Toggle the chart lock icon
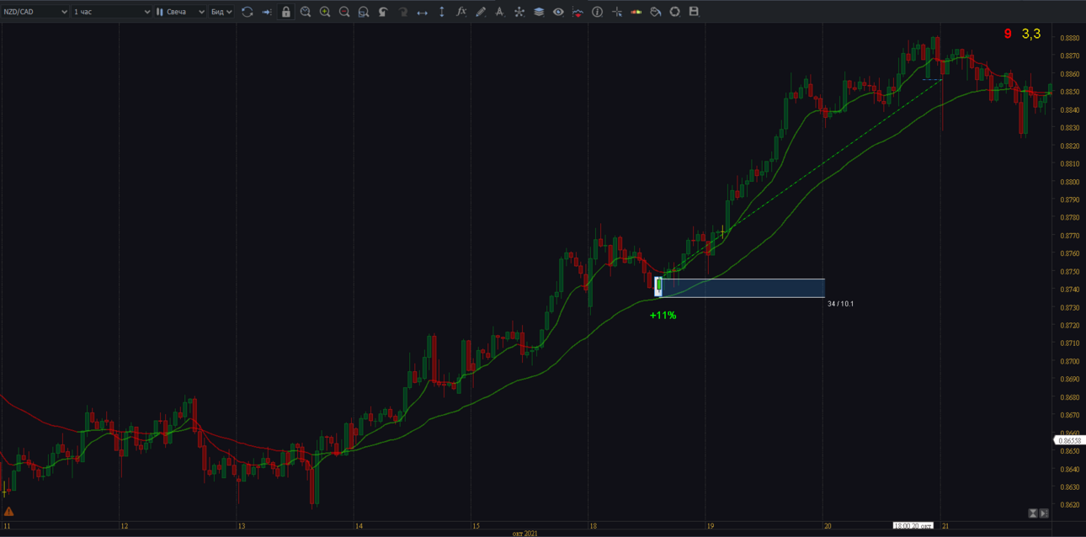The height and width of the screenshot is (537, 1086). tap(286, 12)
